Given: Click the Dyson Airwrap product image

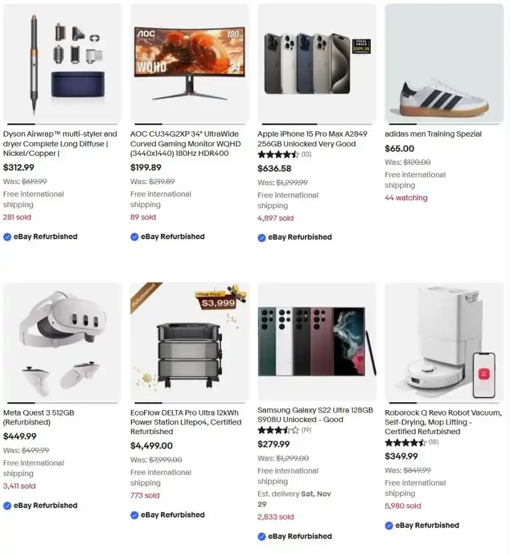Looking at the screenshot, I should (x=62, y=63).
